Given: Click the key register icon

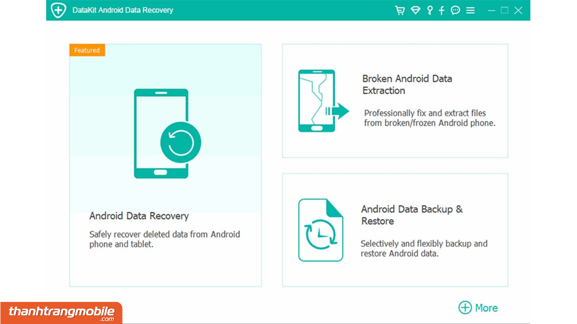Looking at the screenshot, I should (430, 10).
